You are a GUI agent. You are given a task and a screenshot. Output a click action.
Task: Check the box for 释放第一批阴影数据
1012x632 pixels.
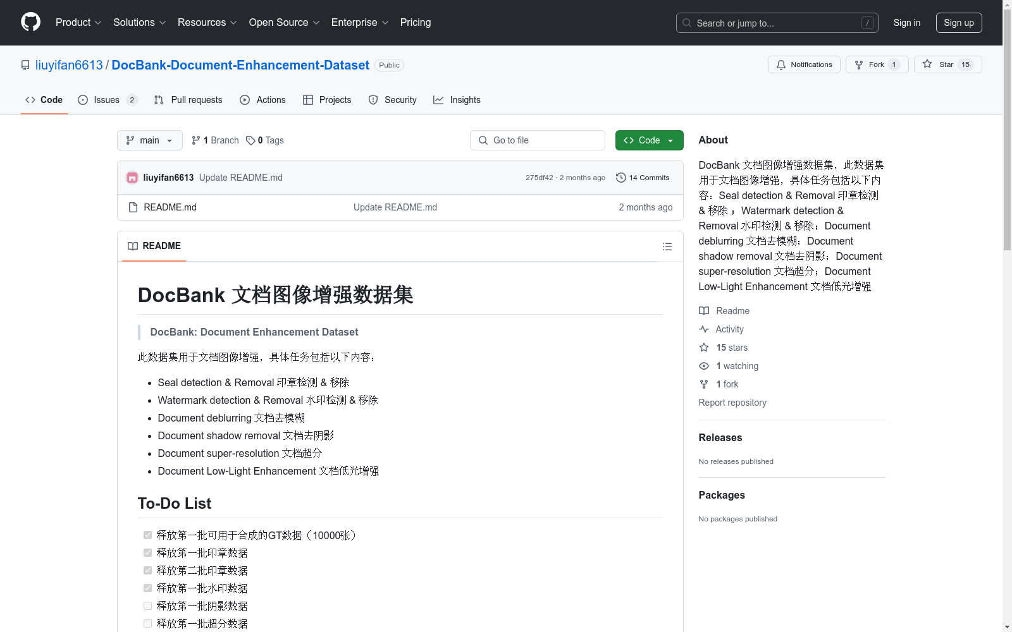(x=147, y=605)
